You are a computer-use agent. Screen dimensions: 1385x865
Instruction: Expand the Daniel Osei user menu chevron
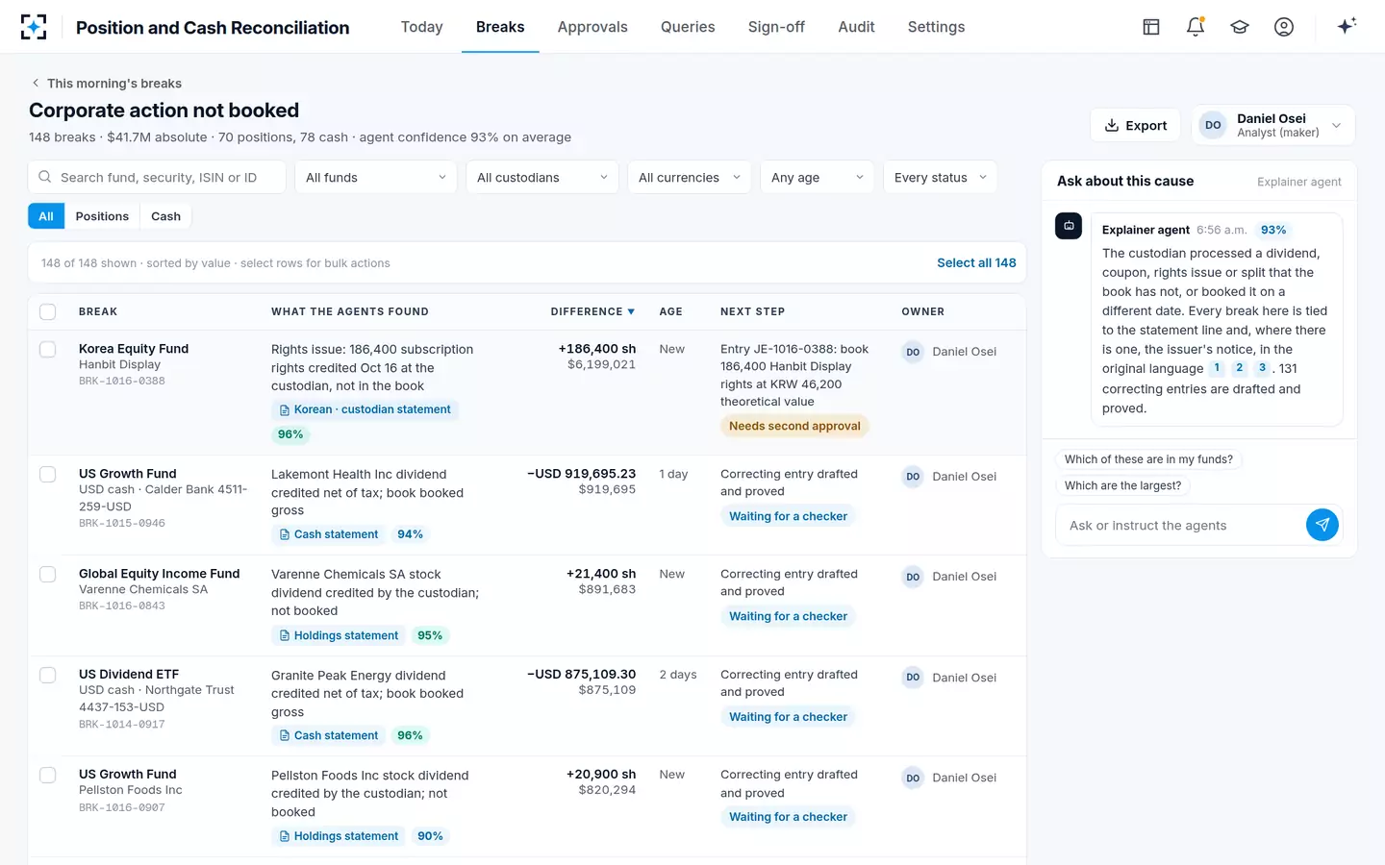click(x=1336, y=126)
